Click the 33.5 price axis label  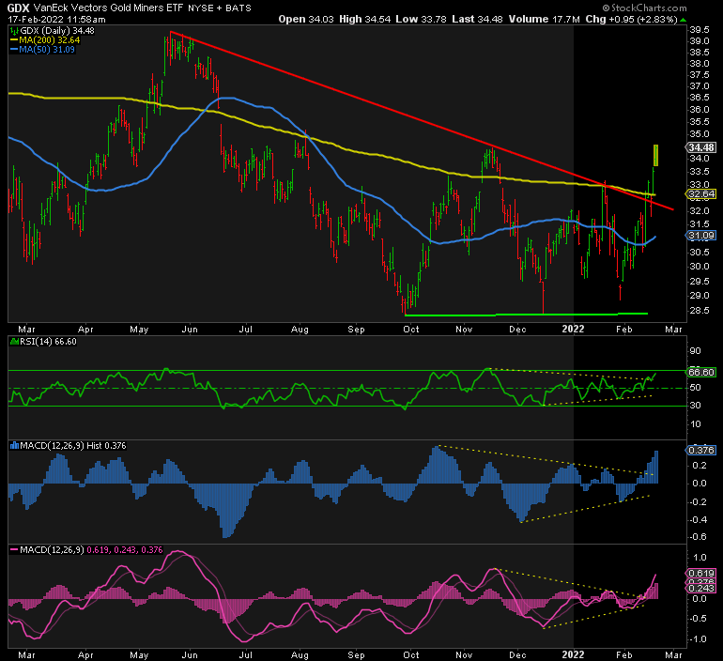[700, 172]
